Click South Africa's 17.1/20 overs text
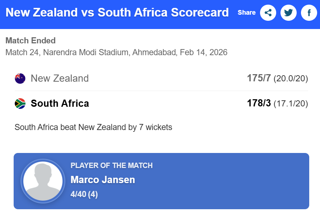The height and width of the screenshot is (211, 320). pos(291,104)
